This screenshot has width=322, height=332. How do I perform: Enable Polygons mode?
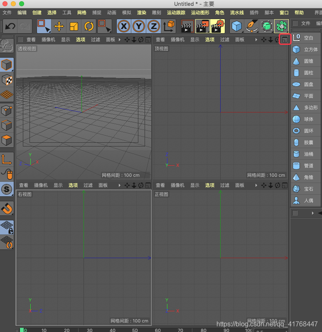point(7,140)
